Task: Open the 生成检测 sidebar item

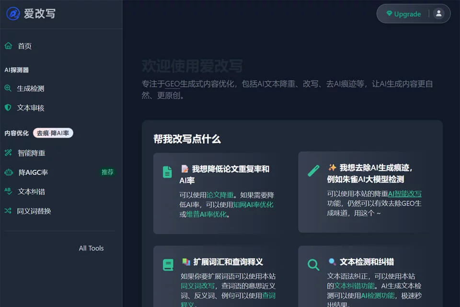Action: point(31,88)
